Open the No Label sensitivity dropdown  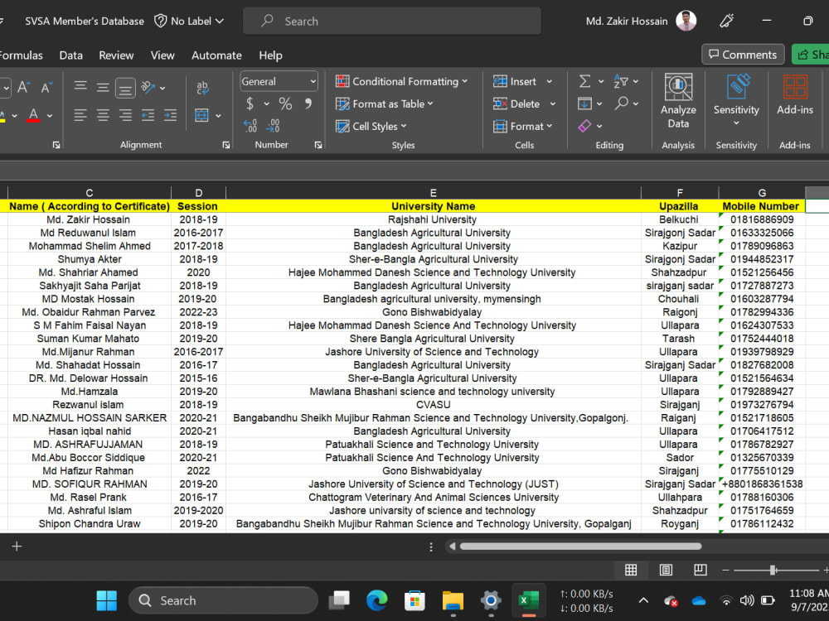[189, 22]
